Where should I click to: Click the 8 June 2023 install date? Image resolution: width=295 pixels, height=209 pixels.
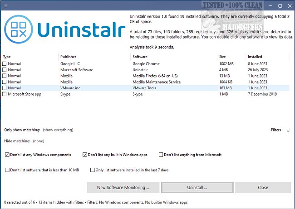257,64
